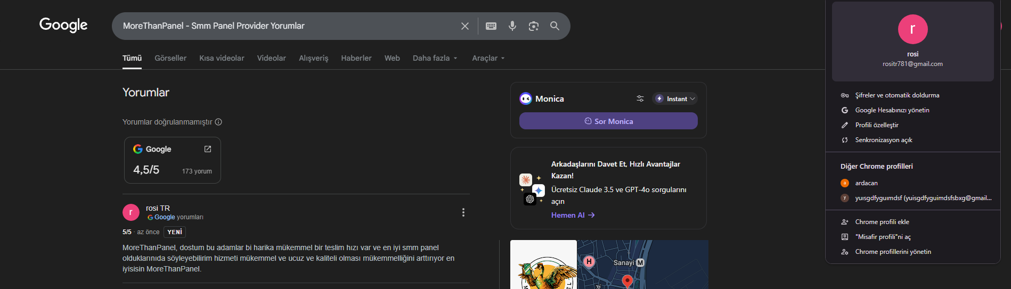The image size is (1011, 289).
Task: Click inside the Google search input field
Action: pyautogui.click(x=288, y=26)
